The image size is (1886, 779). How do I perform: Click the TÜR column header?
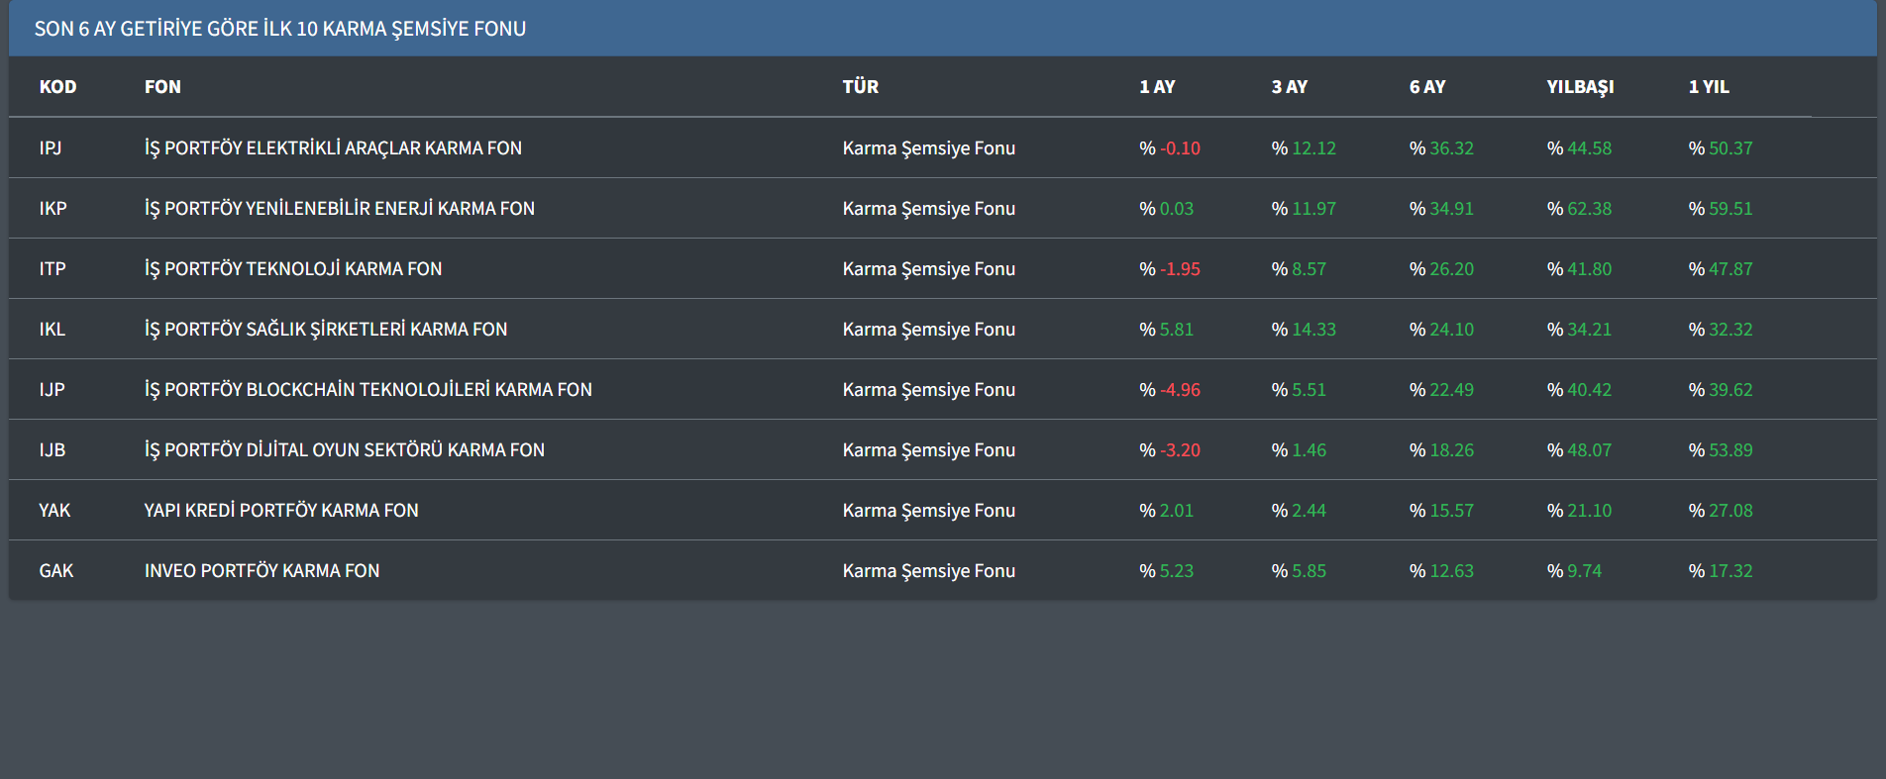click(x=860, y=87)
